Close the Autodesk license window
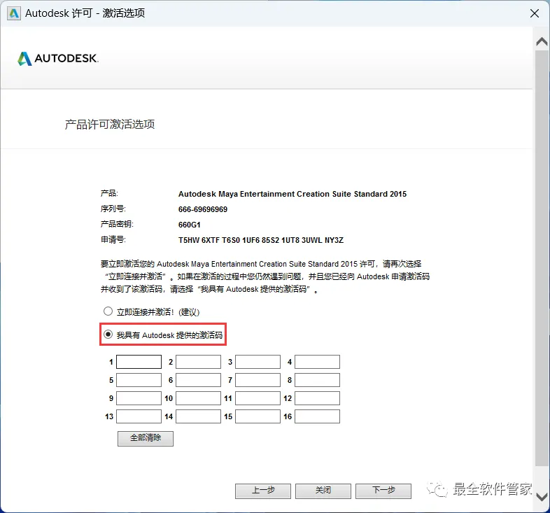This screenshot has width=550, height=513. (535, 13)
